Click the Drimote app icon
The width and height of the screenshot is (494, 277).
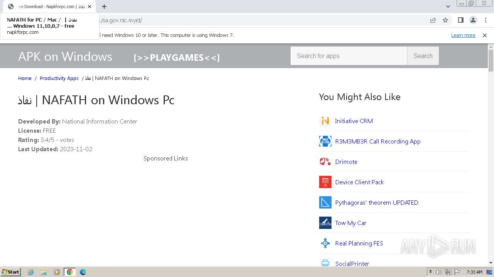325,162
